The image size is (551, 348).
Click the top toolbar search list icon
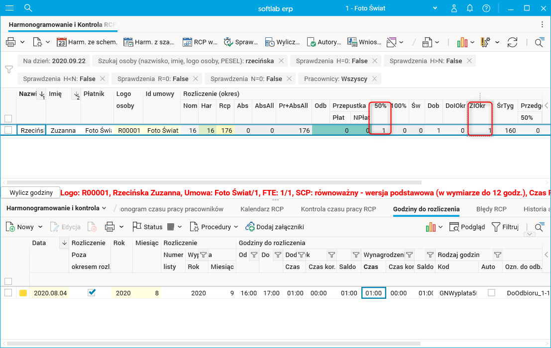point(540,42)
